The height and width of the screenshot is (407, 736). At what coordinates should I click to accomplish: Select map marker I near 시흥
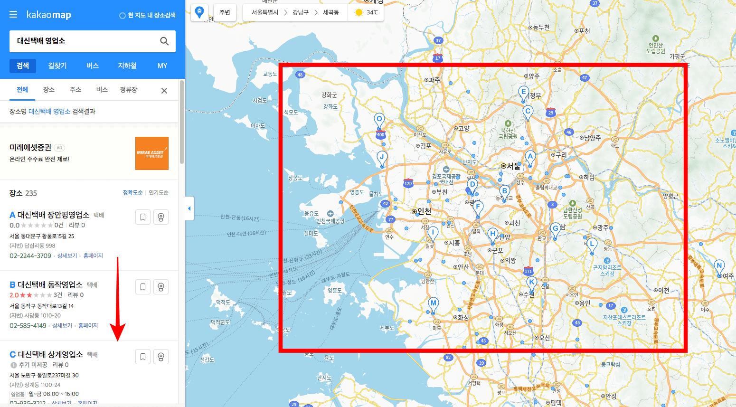pyautogui.click(x=433, y=234)
